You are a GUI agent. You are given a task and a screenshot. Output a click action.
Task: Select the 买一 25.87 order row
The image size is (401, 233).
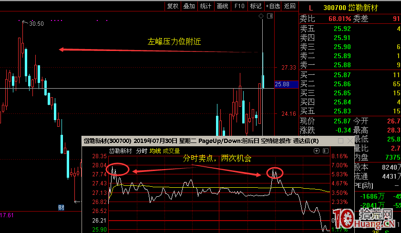pos(350,75)
